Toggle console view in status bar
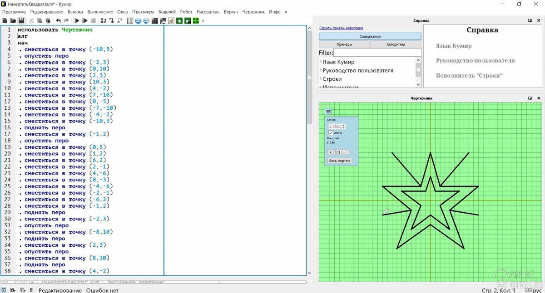Viewport: 545px width, 293px height. click(x=3, y=290)
